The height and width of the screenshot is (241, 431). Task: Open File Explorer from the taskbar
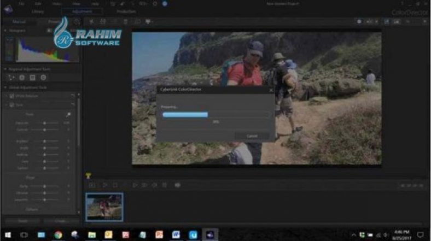coord(92,234)
